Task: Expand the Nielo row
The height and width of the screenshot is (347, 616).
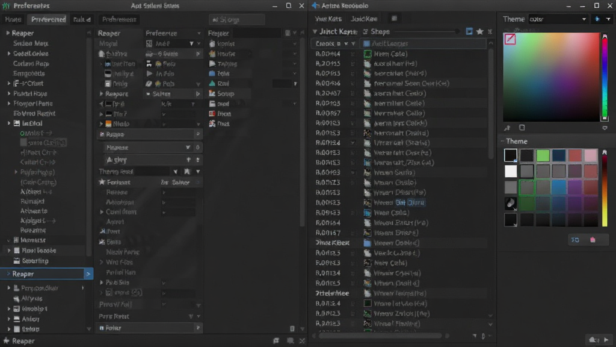Action: pos(101,123)
